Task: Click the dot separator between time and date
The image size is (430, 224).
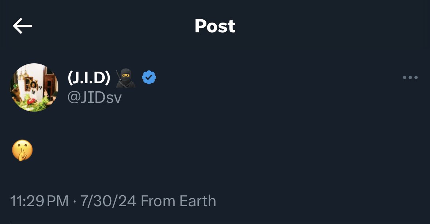Action: click(x=74, y=201)
